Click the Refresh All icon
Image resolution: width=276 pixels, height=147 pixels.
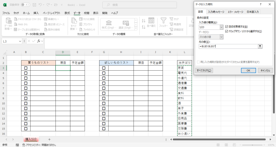pyautogui.click(x=74, y=21)
